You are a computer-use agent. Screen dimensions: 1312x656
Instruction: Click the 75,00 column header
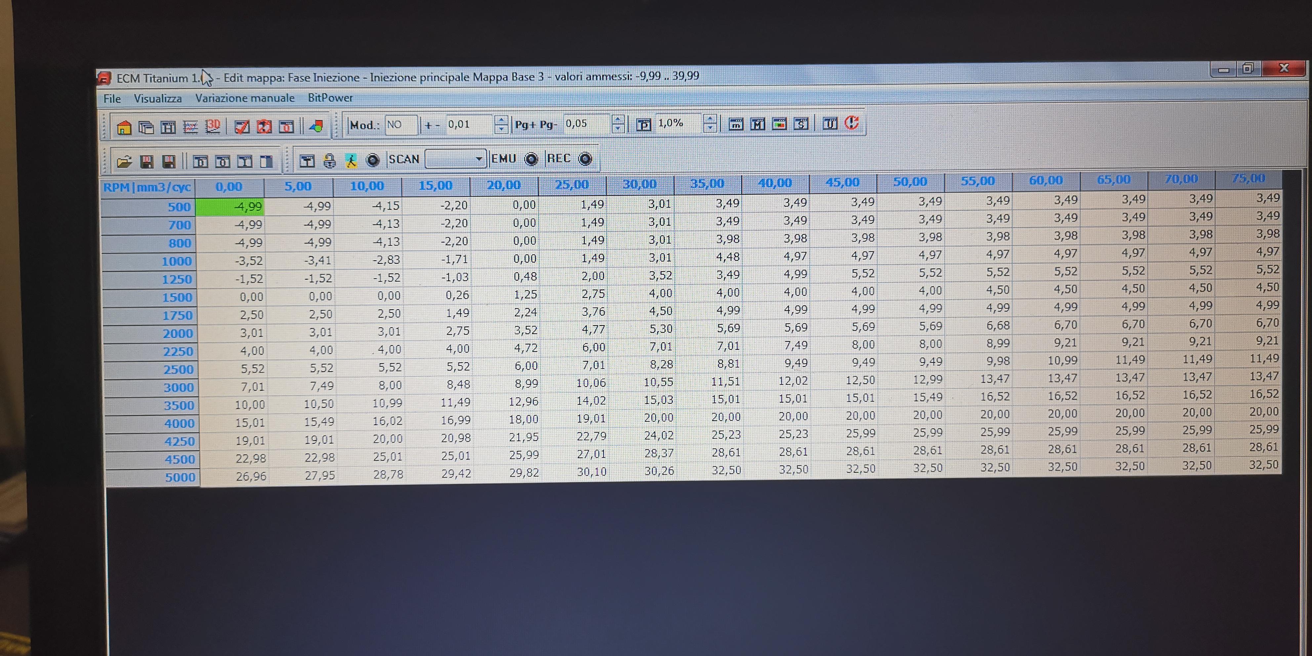[1248, 178]
